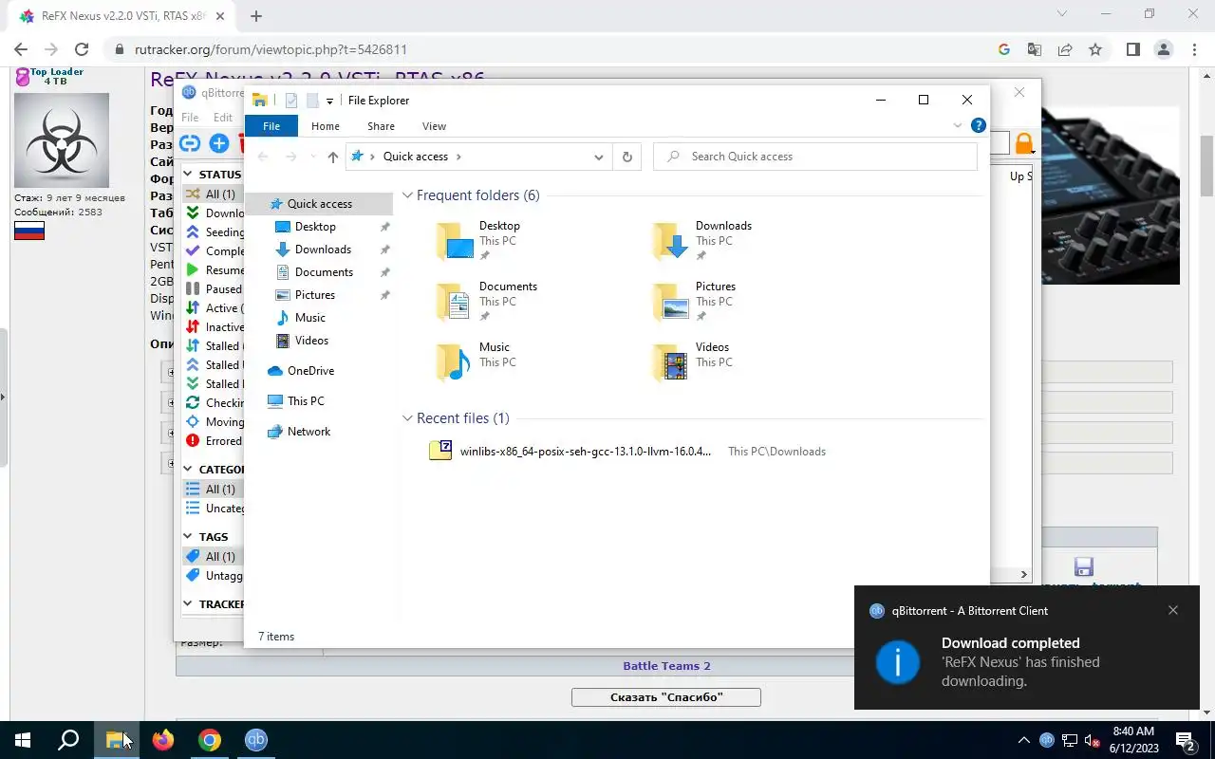
Task: Open the address bar history dropdown in Explorer
Action: (x=599, y=157)
